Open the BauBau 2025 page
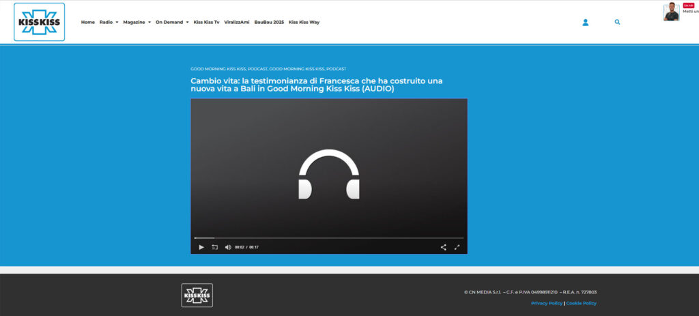 coord(269,22)
